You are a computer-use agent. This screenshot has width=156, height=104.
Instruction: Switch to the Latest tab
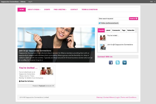[108, 30]
